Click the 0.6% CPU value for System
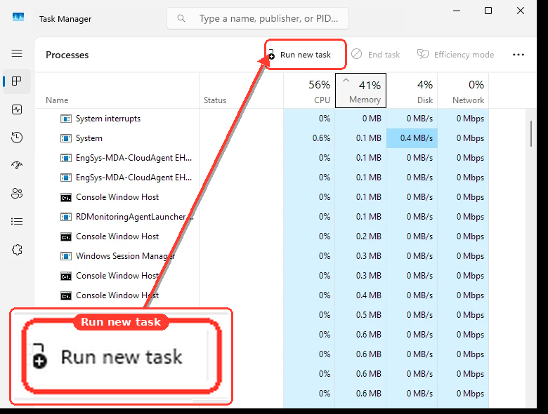548x414 pixels. pyautogui.click(x=321, y=138)
